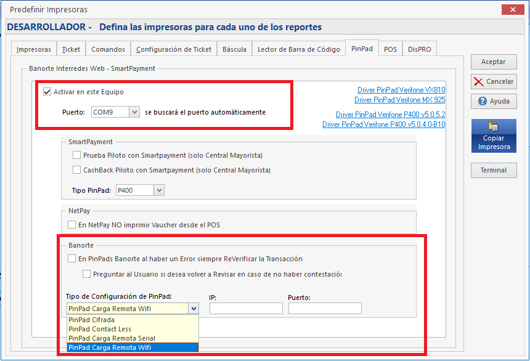The image size is (530, 361).
Task: Click the red X on the Cancelar button
Action: (x=480, y=81)
